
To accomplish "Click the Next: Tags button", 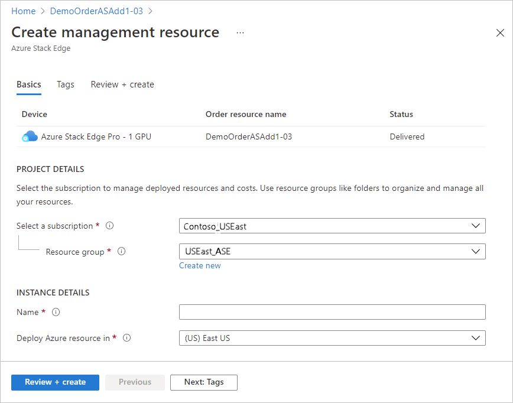I will click(203, 382).
